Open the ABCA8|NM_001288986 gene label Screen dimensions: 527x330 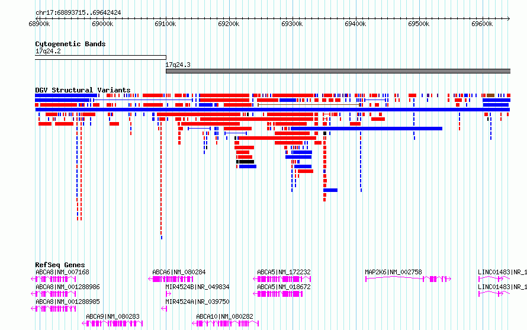68,287
